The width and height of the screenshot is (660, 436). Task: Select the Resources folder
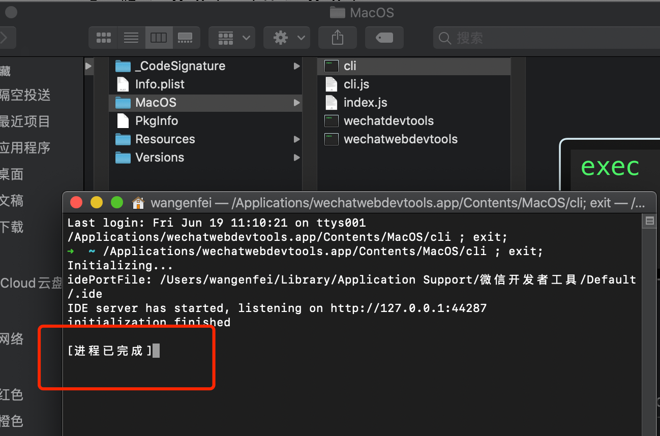click(x=205, y=139)
